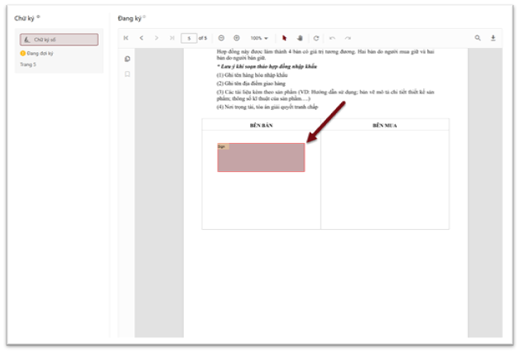Screen dimensions: 520x353
Task: Open search in the PDF viewer
Action: [x=478, y=38]
